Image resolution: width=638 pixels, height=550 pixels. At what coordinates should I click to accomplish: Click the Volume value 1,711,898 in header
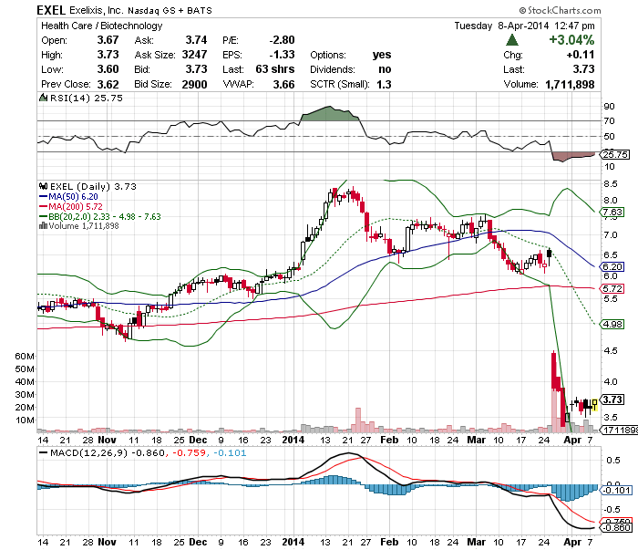[570, 84]
